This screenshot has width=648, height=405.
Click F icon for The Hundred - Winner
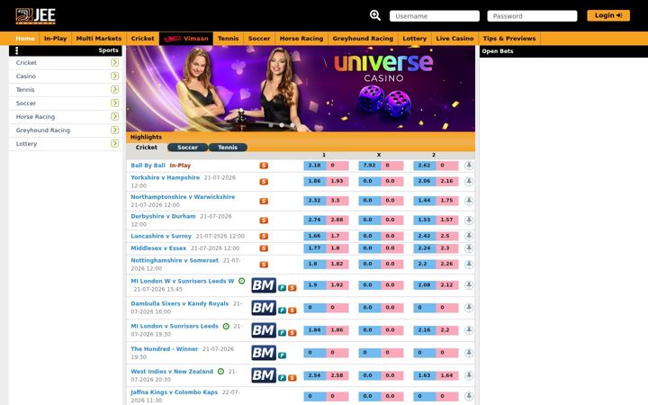(x=283, y=355)
